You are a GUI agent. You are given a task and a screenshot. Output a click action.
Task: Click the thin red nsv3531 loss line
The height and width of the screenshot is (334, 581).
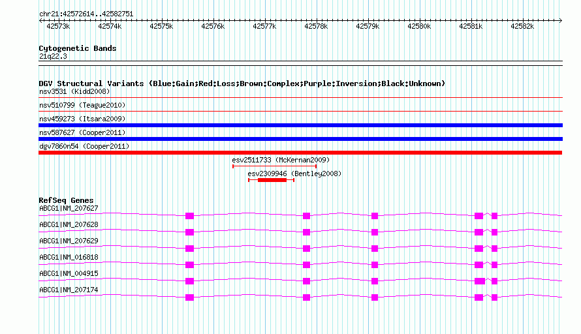pos(300,98)
